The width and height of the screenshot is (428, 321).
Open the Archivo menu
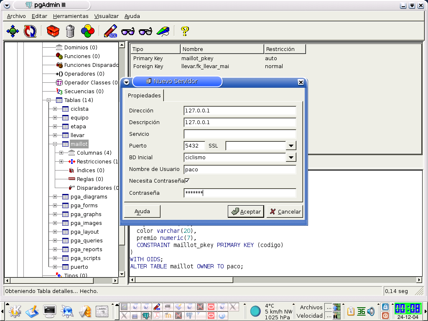point(16,16)
